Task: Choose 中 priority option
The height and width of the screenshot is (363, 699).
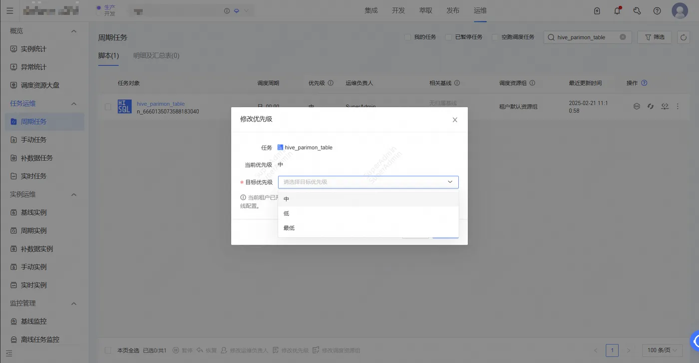Action: pyautogui.click(x=368, y=199)
